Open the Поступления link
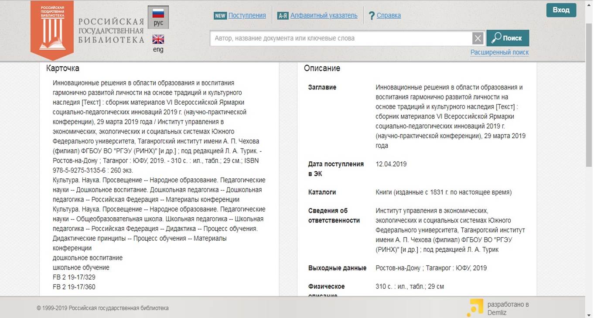The width and height of the screenshot is (594, 318). coord(247,16)
